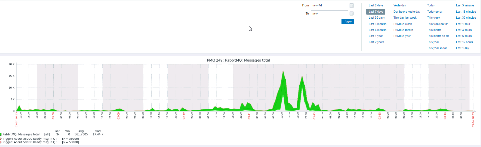The image size is (481, 147).
Task: Select Last 7 days range
Action: click(x=376, y=12)
